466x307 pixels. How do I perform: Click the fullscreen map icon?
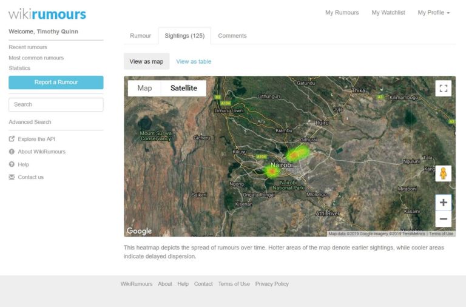(443, 89)
